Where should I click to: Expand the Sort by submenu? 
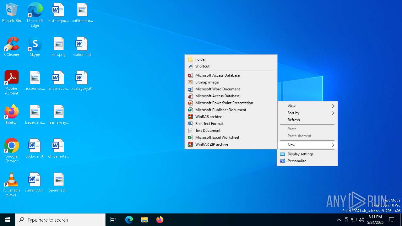307,113
